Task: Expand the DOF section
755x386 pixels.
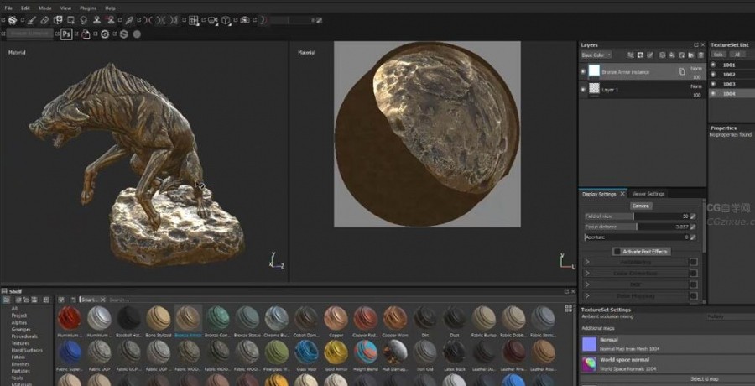Action: point(587,284)
